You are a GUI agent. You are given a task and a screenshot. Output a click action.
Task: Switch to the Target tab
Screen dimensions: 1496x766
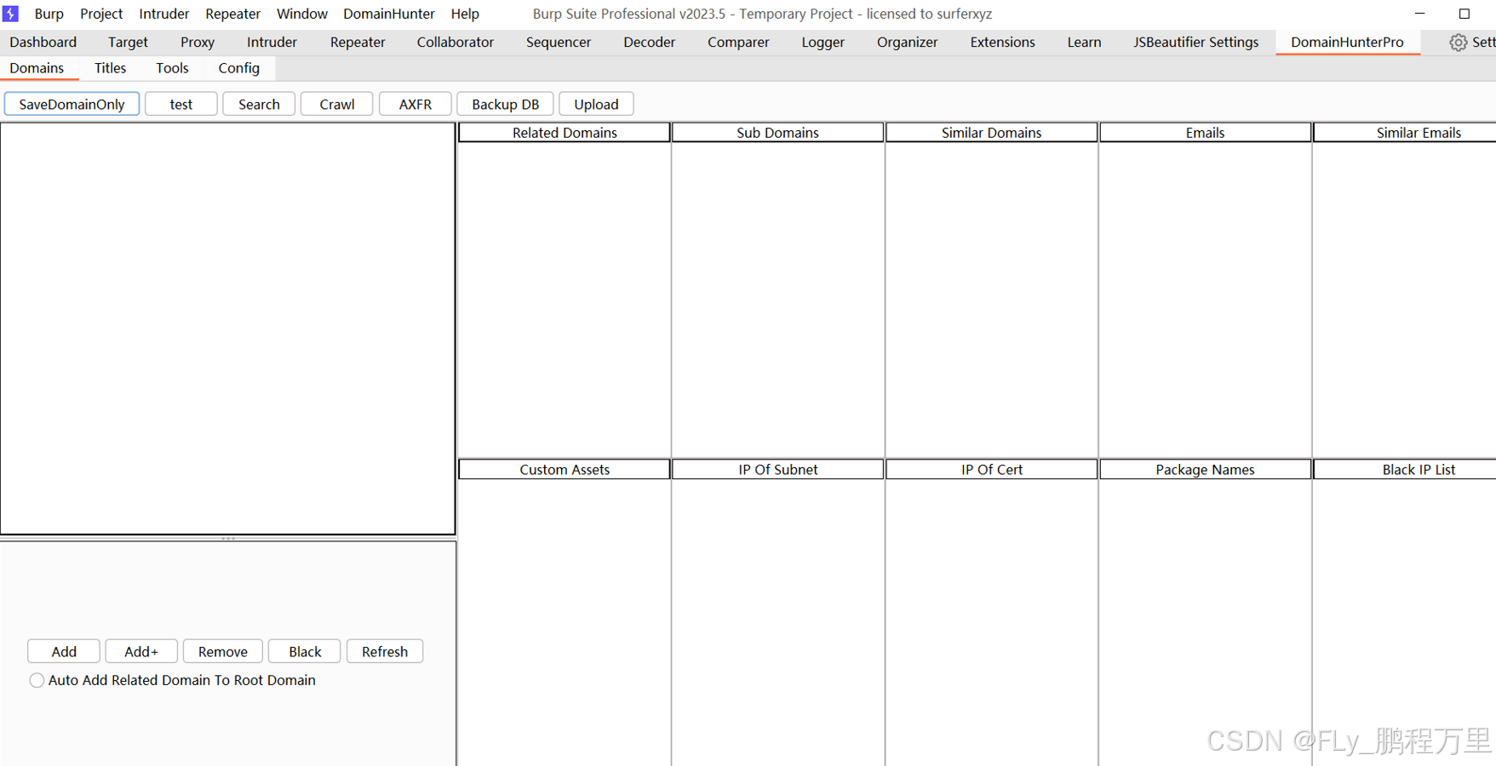click(128, 42)
